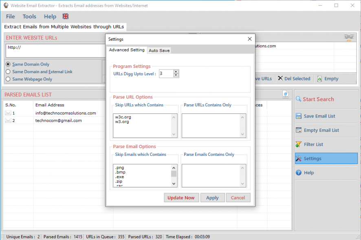Click the Filter List button label
The width and height of the screenshot is (361, 240).
coord(313,144)
